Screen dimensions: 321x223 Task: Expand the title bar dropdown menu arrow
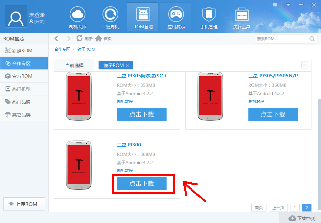288,5
